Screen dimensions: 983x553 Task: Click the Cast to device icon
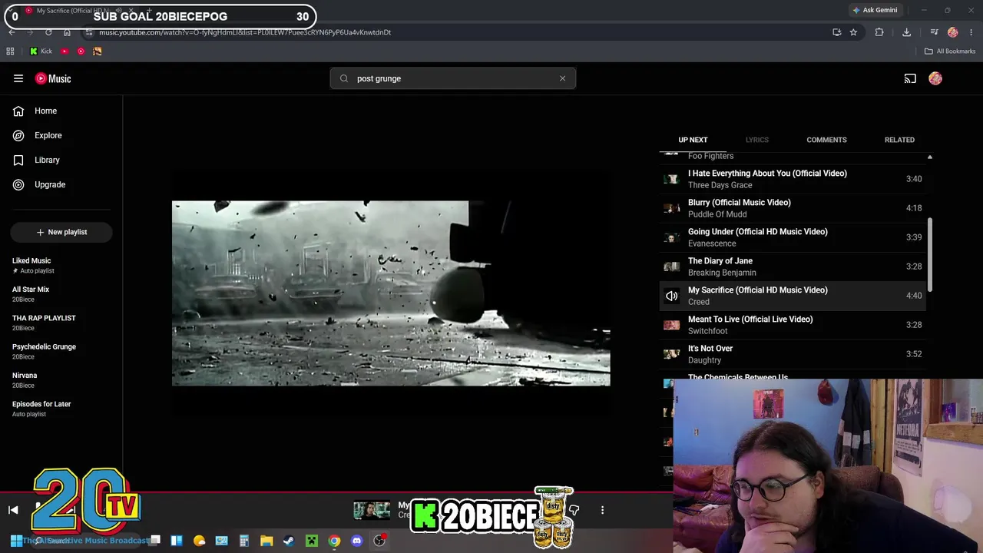pyautogui.click(x=910, y=78)
